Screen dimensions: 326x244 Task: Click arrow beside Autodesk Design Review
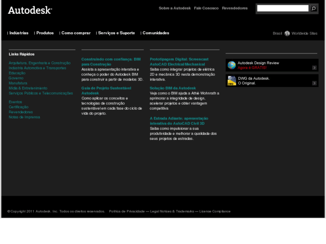pos(314,68)
